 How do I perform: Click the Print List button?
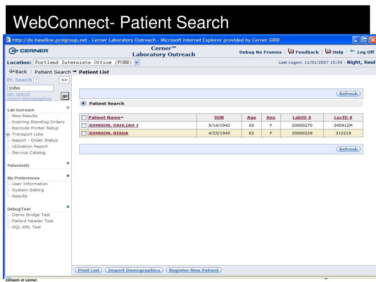click(x=88, y=270)
